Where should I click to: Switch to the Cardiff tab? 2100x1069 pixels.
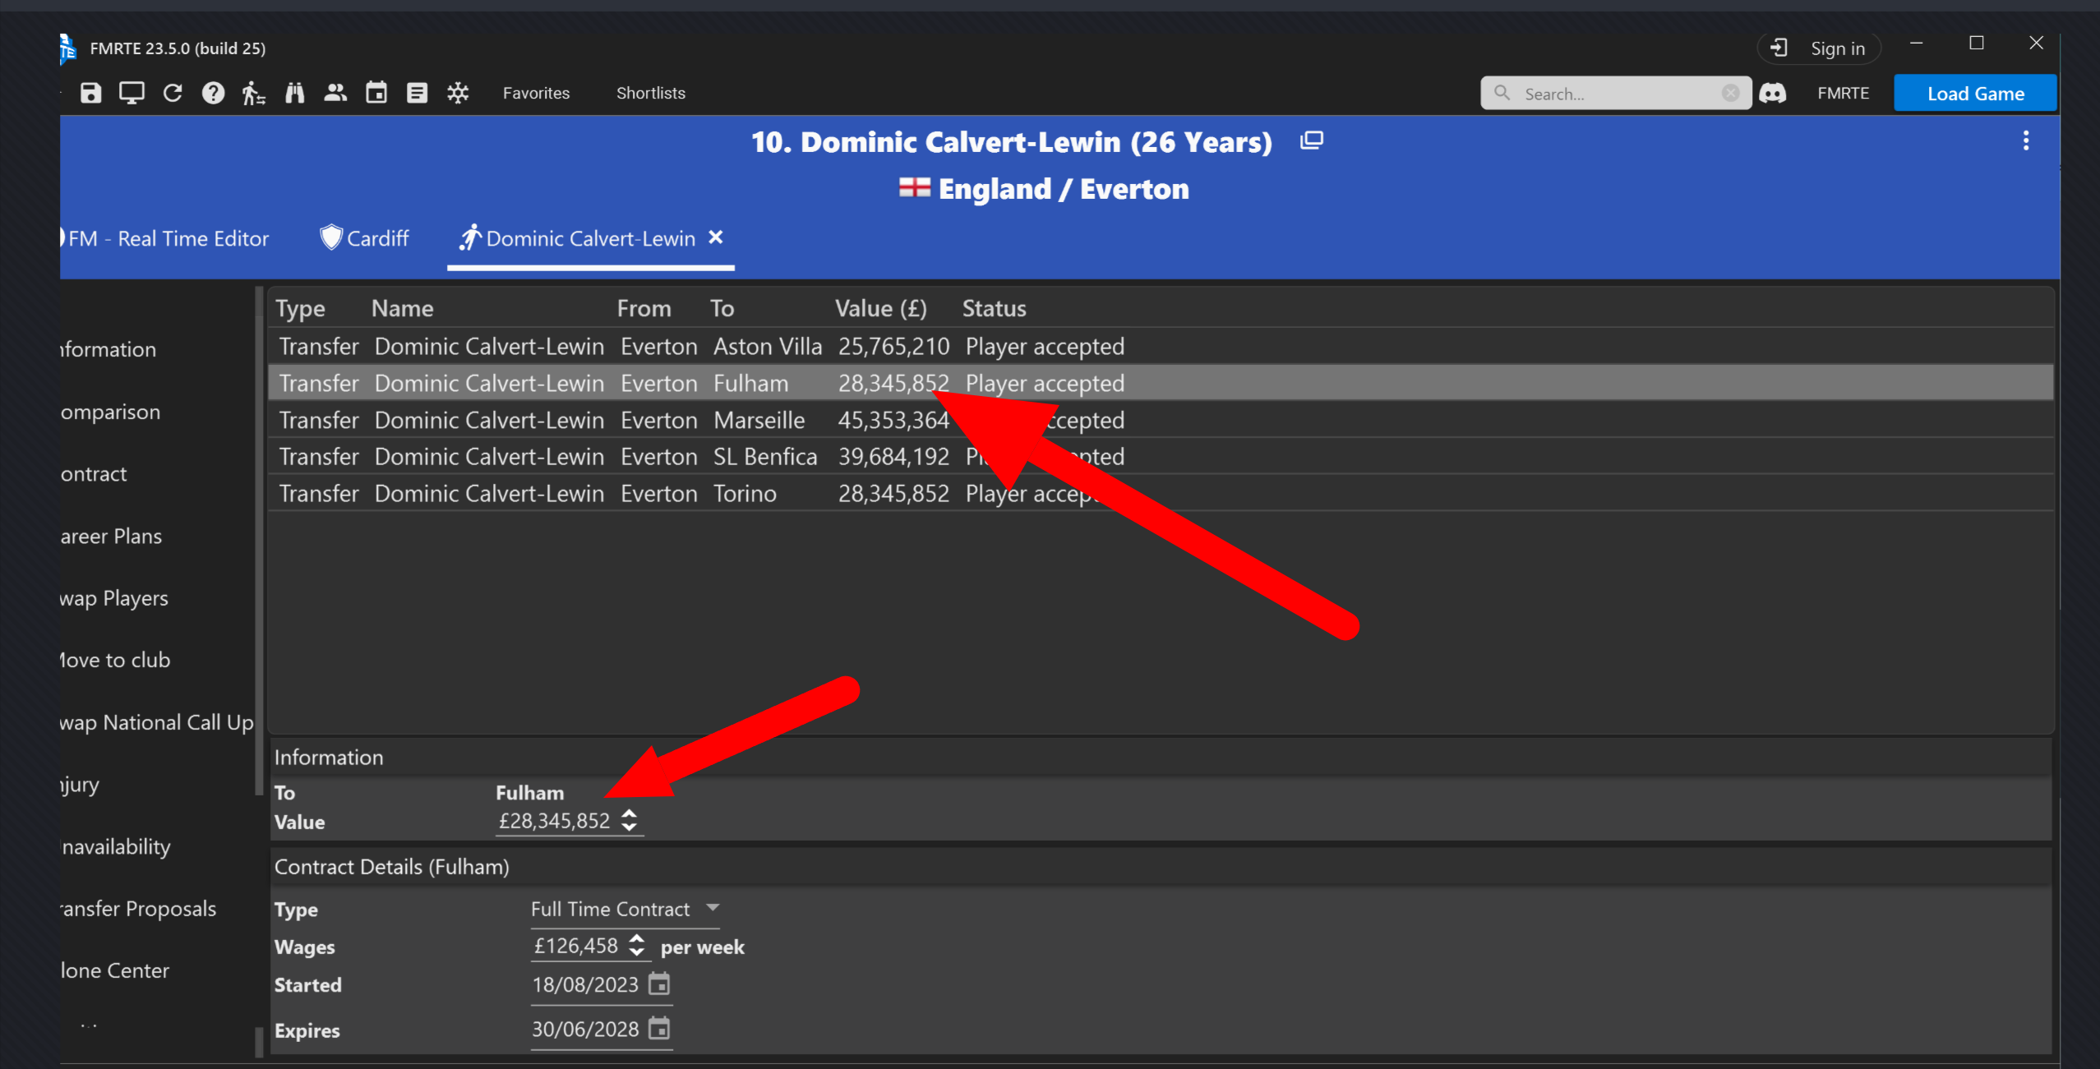pos(365,238)
